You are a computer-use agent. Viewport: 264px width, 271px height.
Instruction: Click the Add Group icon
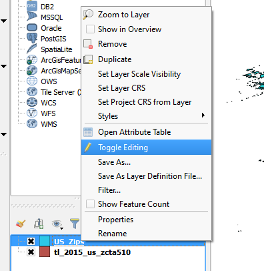pos(39,224)
